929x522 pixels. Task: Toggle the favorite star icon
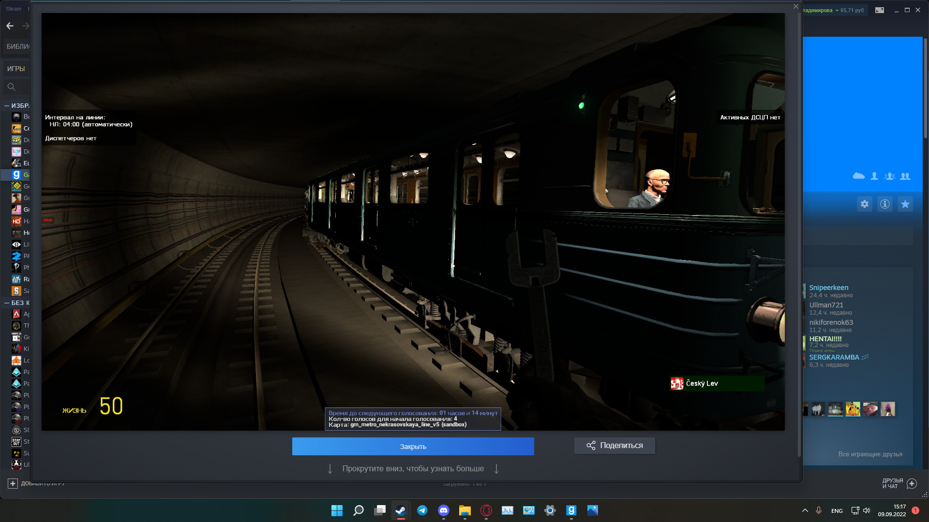click(905, 204)
